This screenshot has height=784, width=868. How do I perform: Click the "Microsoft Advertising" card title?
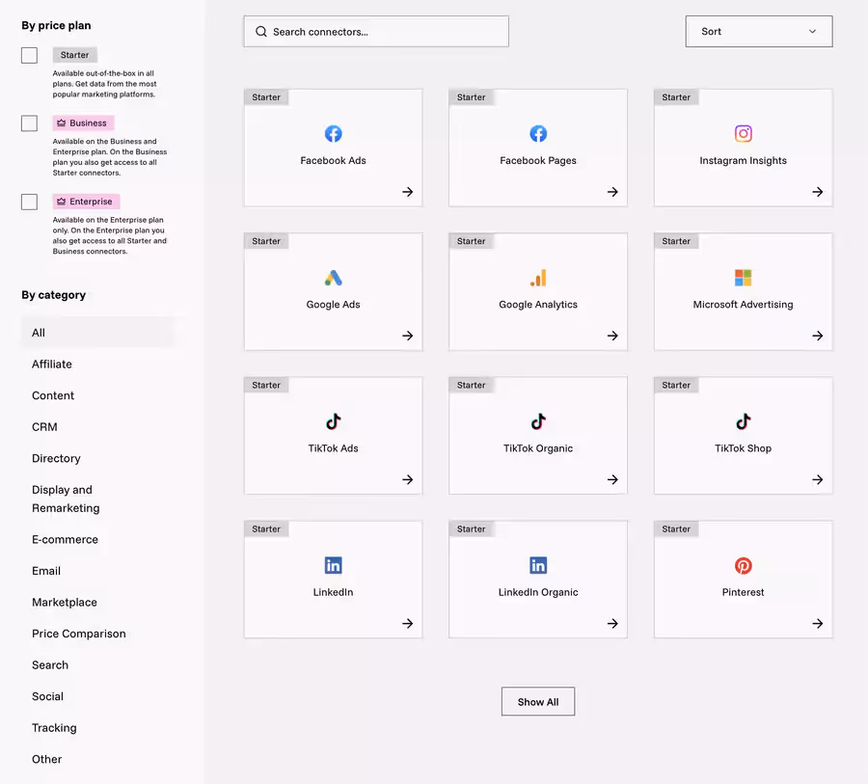click(x=743, y=305)
